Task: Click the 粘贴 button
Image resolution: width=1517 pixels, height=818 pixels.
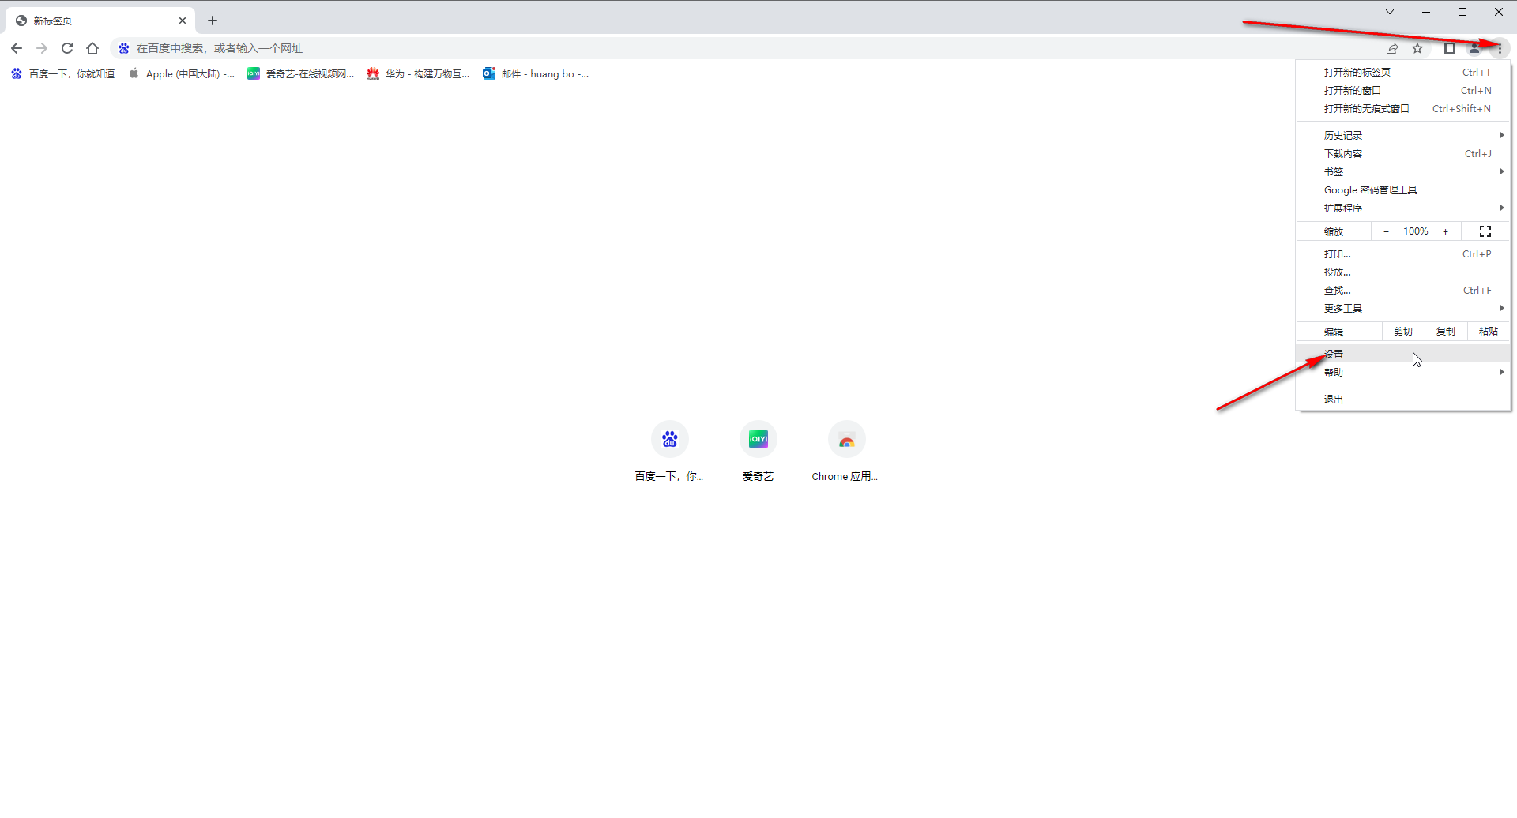Action: pyautogui.click(x=1489, y=332)
